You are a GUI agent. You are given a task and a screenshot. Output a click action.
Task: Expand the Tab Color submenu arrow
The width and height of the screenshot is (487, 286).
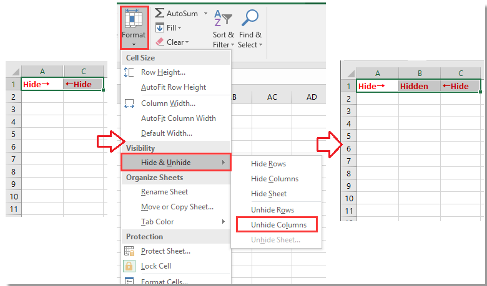pos(224,222)
